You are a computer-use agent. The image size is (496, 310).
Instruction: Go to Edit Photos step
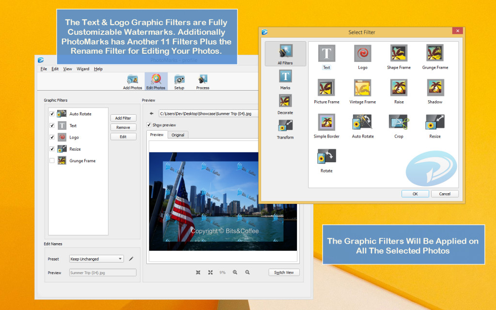tap(155, 81)
